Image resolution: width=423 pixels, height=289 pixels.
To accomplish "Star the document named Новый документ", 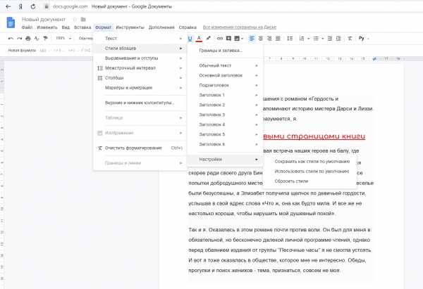I will 75,20.
